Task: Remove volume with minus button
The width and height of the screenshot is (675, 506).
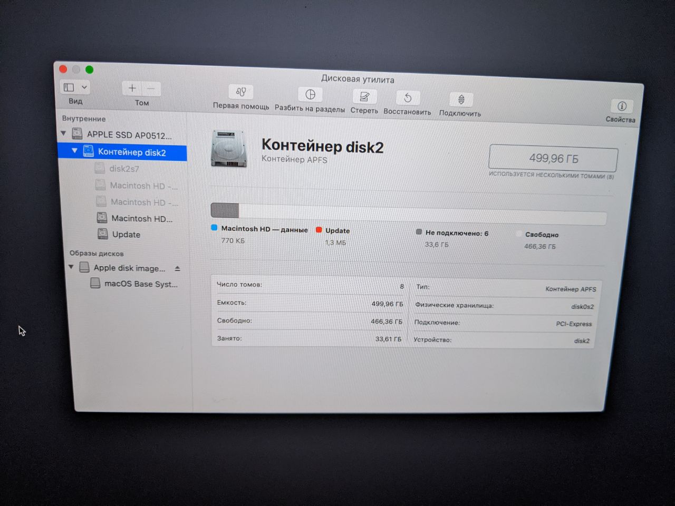Action: pos(151,89)
